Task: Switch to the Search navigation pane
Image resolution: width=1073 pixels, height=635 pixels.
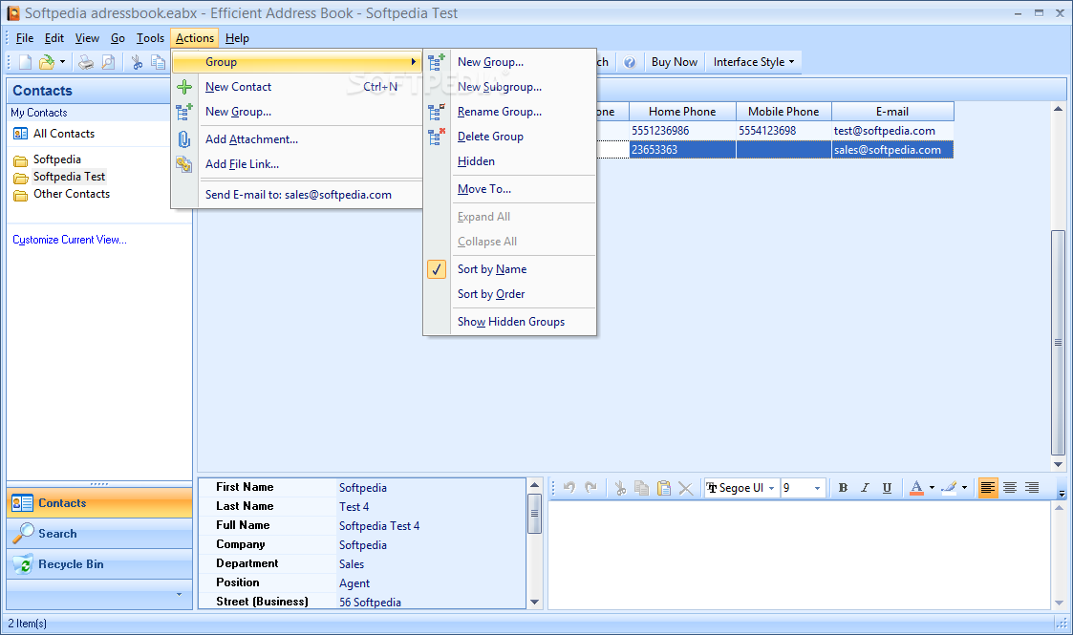Action: coord(99,534)
